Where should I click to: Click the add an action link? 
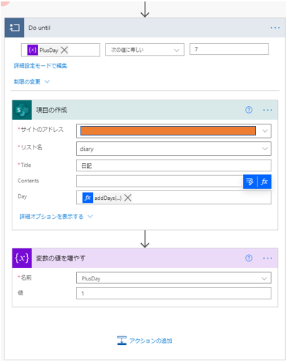point(145,340)
